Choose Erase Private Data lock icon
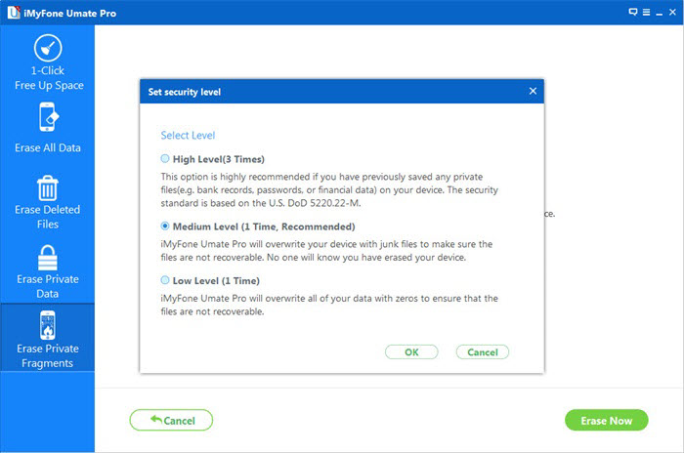The image size is (684, 453). 47,257
